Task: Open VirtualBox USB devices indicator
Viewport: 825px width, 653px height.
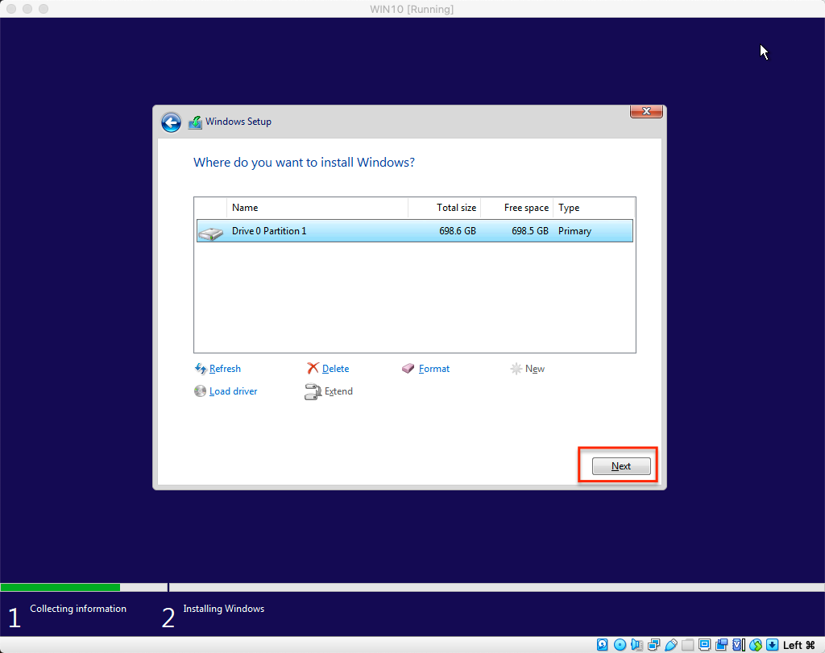Action: [671, 645]
